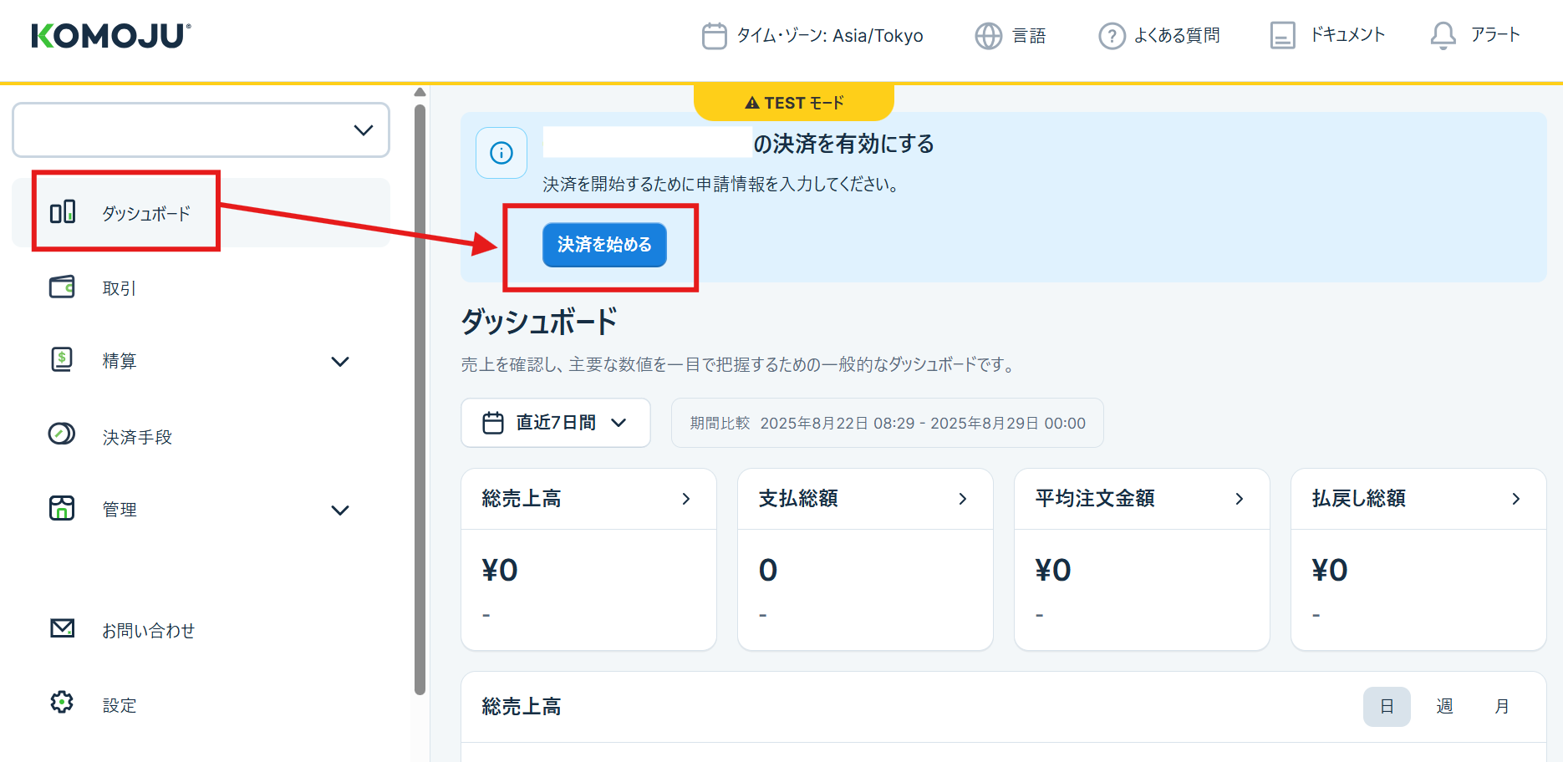Open the 総売上高 summary card
Screen dimensions: 1563x762
[588, 499]
